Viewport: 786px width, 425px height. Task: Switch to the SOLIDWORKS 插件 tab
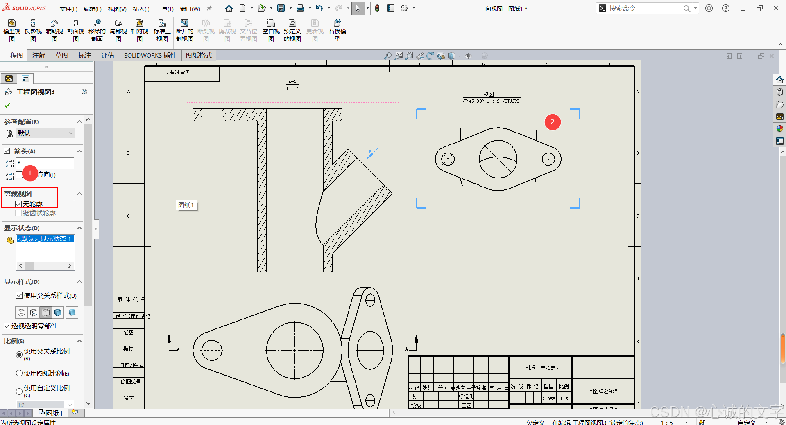click(x=150, y=55)
